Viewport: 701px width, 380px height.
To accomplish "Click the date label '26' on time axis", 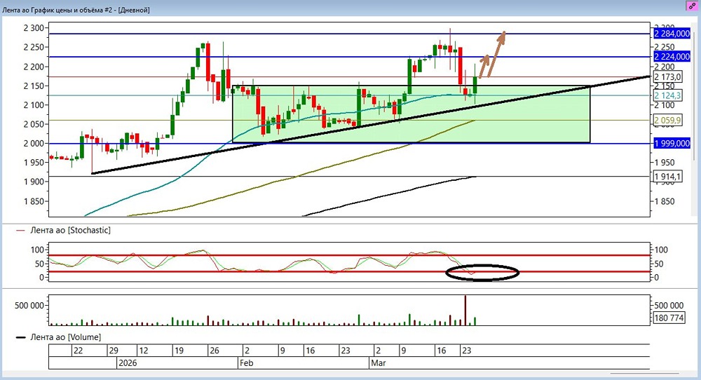I will click(214, 351).
